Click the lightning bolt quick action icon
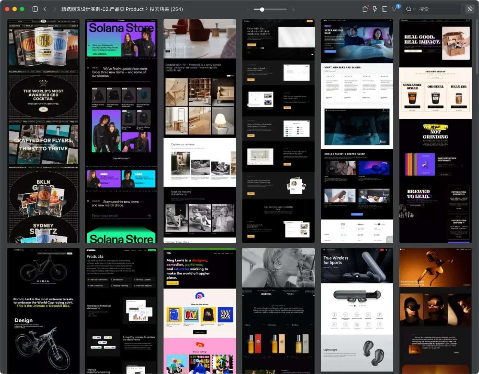 375,9
